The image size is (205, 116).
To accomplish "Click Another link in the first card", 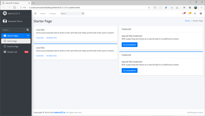I will [52, 38].
